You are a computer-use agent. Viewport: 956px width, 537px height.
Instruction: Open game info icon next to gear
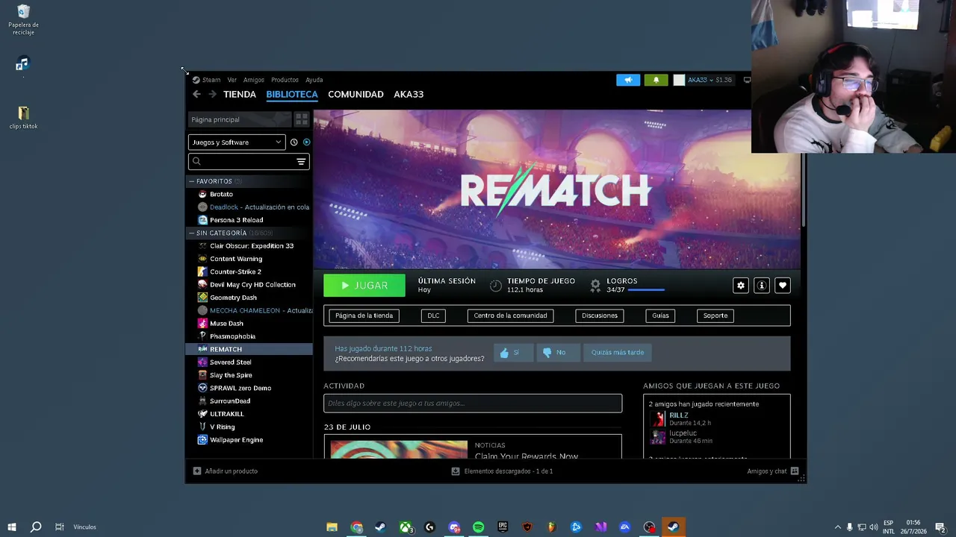pyautogui.click(x=761, y=285)
